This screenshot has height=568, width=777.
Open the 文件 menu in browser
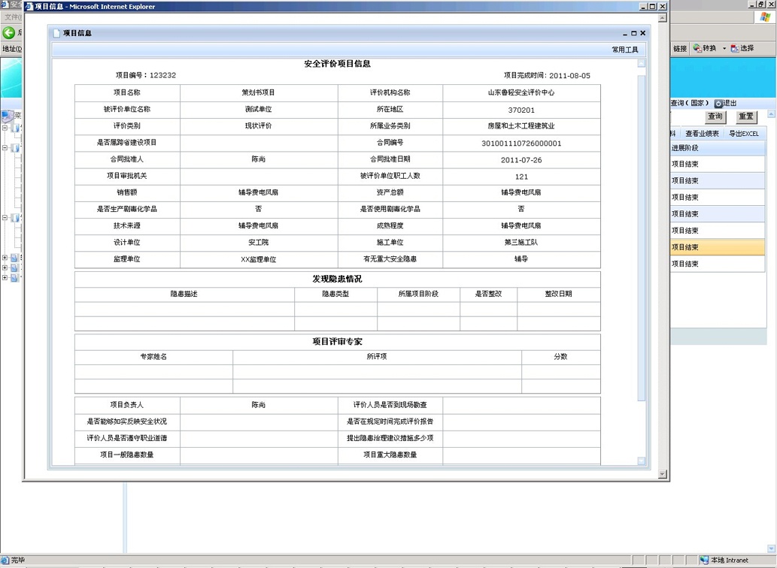(x=12, y=17)
